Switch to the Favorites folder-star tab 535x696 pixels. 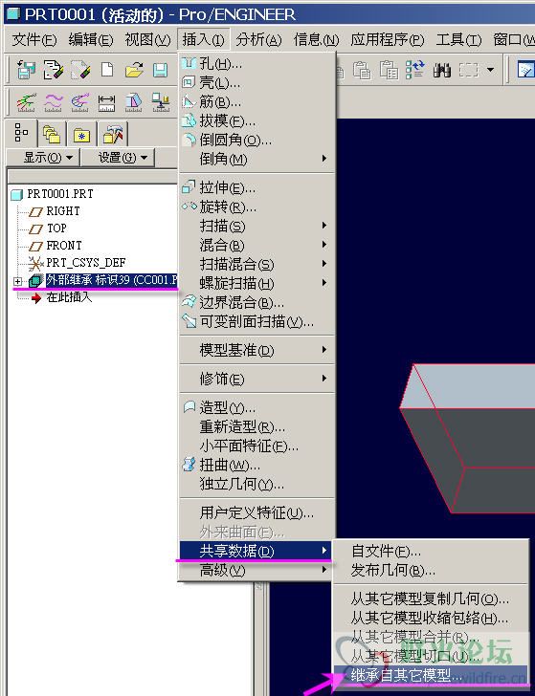[81, 135]
